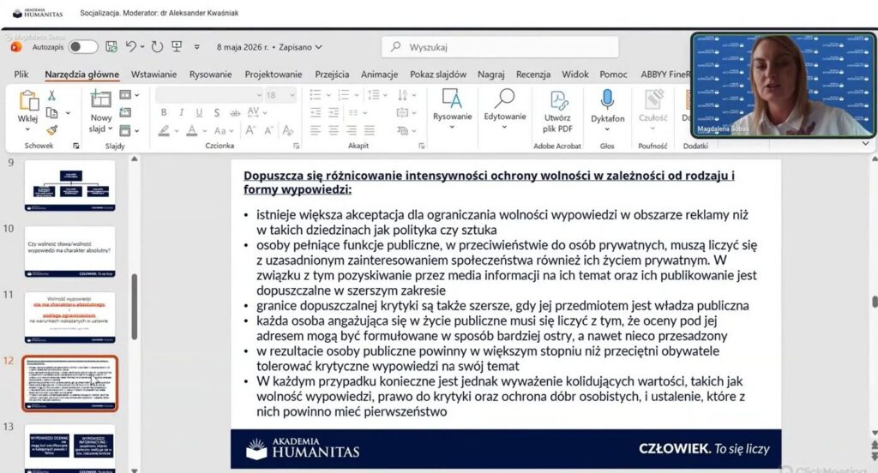Click the Redo circular arrow icon
Image resolution: width=878 pixels, height=473 pixels.
[x=158, y=47]
